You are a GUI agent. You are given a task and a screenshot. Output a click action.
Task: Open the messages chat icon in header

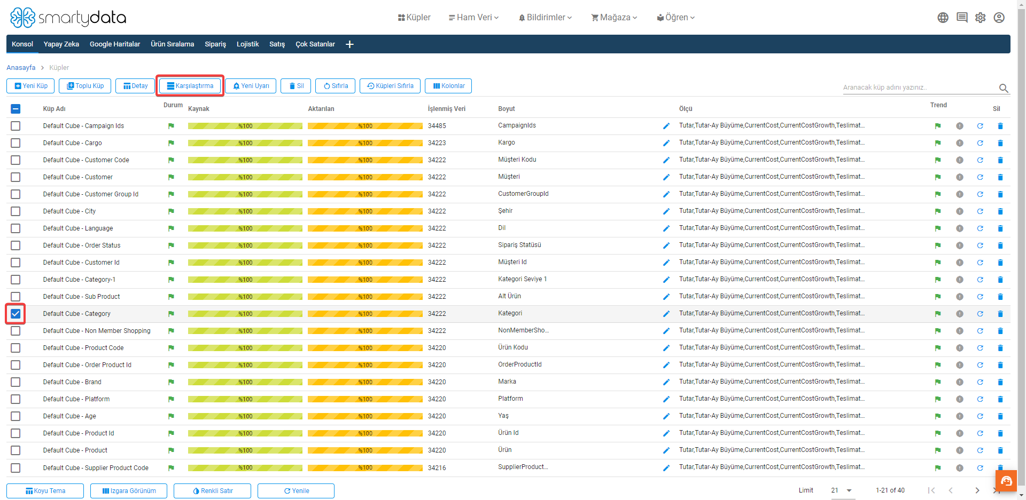[962, 18]
